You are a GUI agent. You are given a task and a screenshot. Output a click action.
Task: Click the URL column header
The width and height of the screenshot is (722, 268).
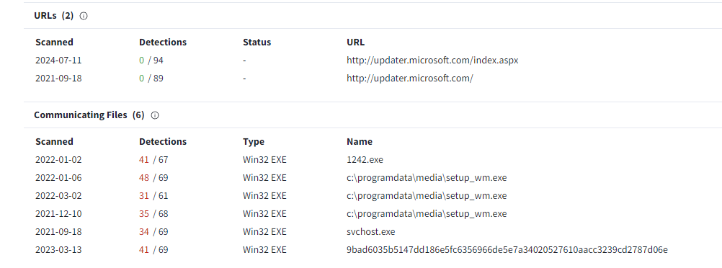pyautogui.click(x=355, y=42)
